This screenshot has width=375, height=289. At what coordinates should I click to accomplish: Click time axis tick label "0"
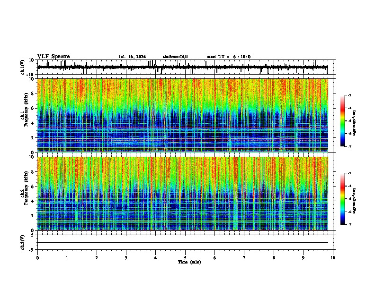click(37, 258)
